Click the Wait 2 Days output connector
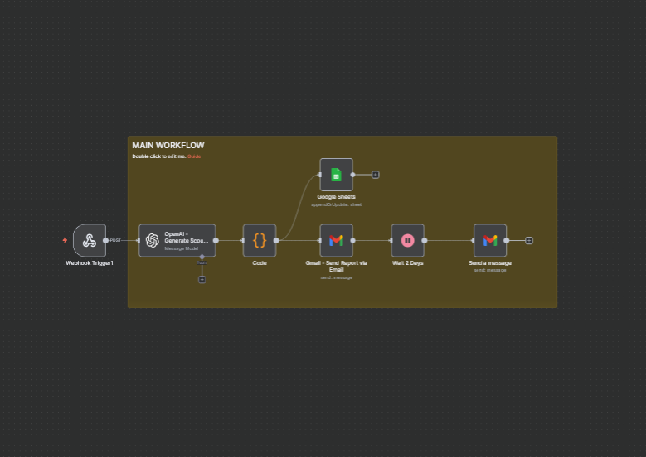The height and width of the screenshot is (457, 646). (x=425, y=240)
